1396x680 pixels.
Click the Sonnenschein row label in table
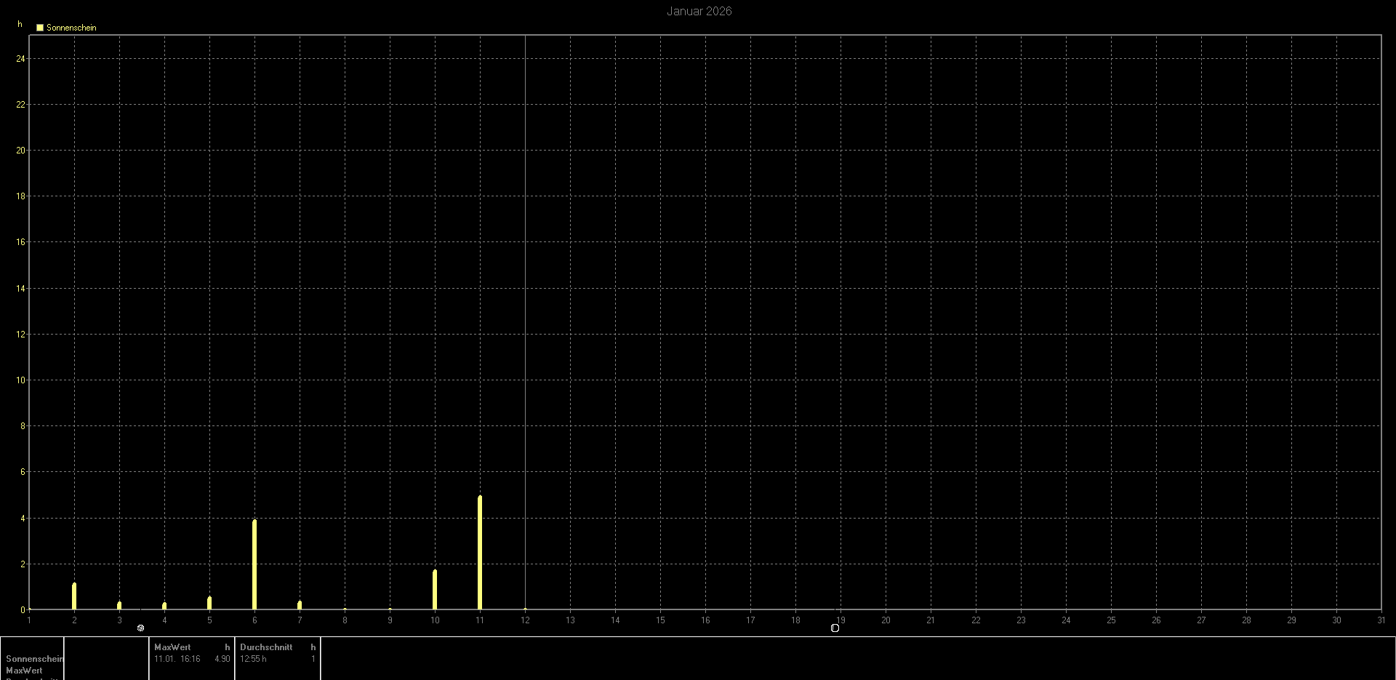pos(34,659)
